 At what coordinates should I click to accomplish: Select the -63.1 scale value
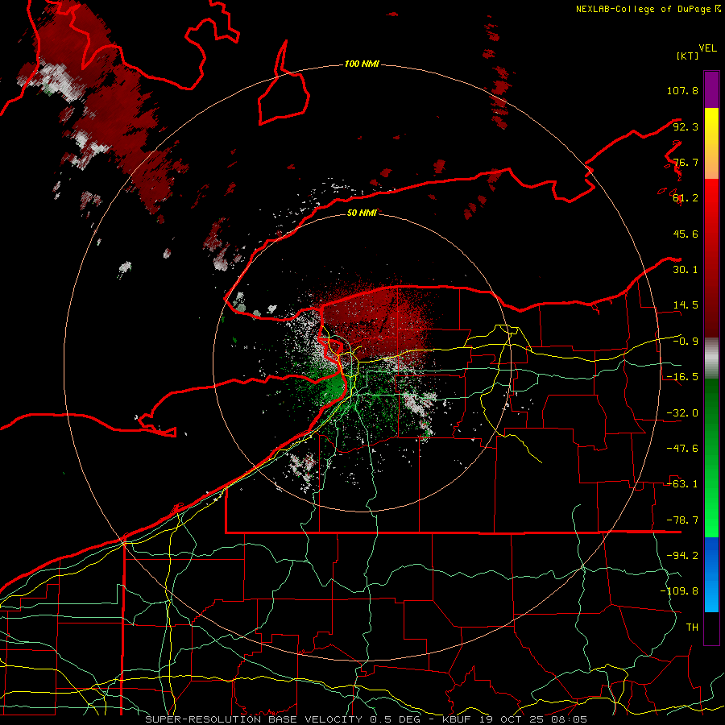682,484
